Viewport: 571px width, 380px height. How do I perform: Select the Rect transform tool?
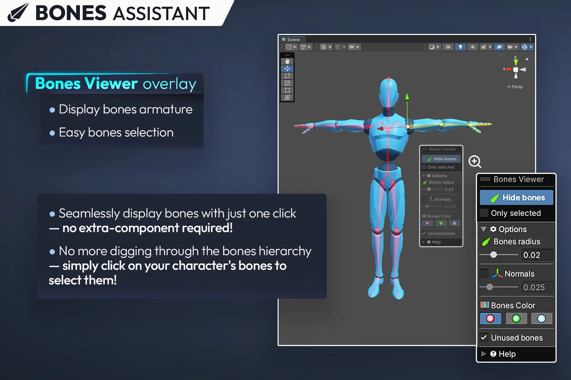click(287, 90)
